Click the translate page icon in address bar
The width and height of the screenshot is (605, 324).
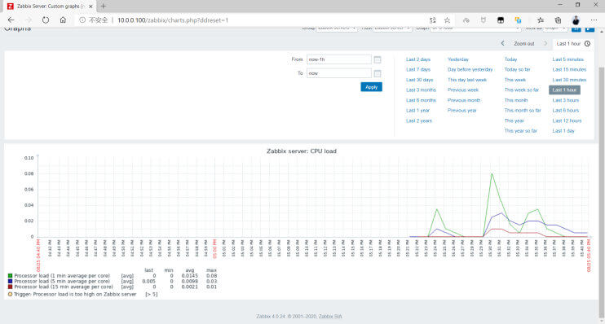coord(432,20)
